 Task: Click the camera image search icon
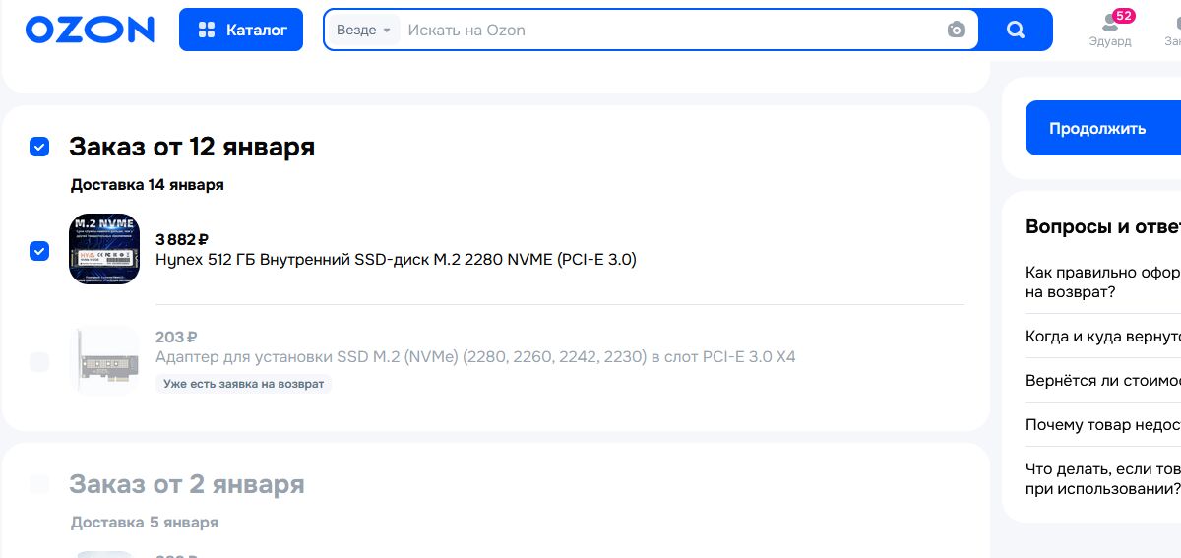(956, 30)
